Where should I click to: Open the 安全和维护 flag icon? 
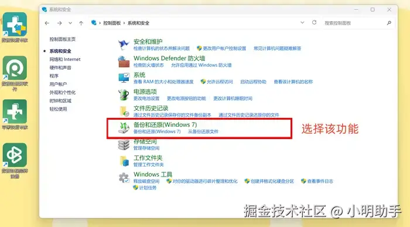point(124,45)
